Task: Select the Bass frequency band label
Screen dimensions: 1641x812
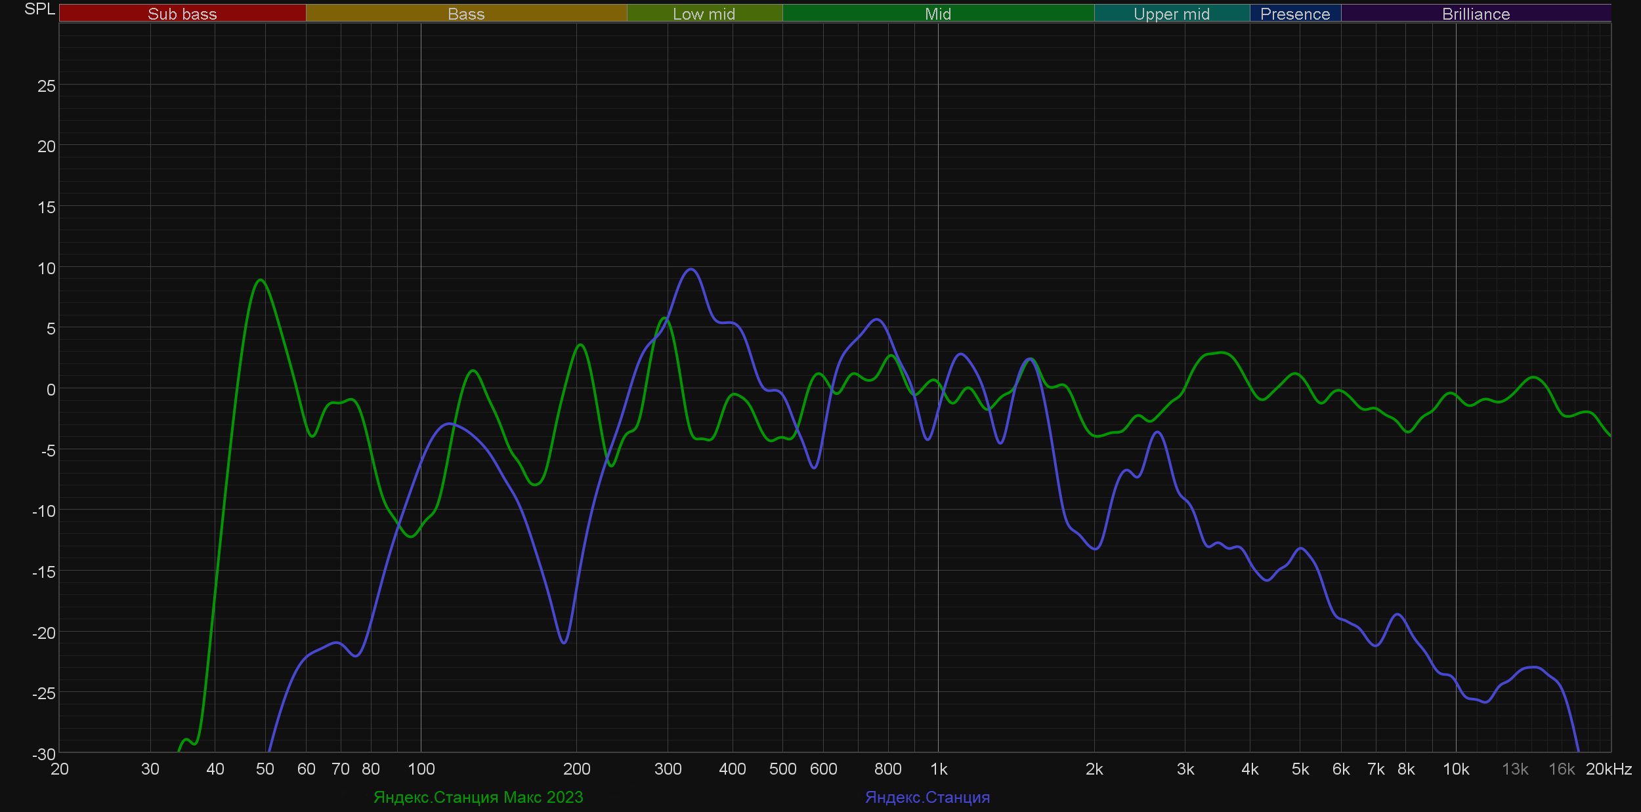Action: pyautogui.click(x=466, y=14)
